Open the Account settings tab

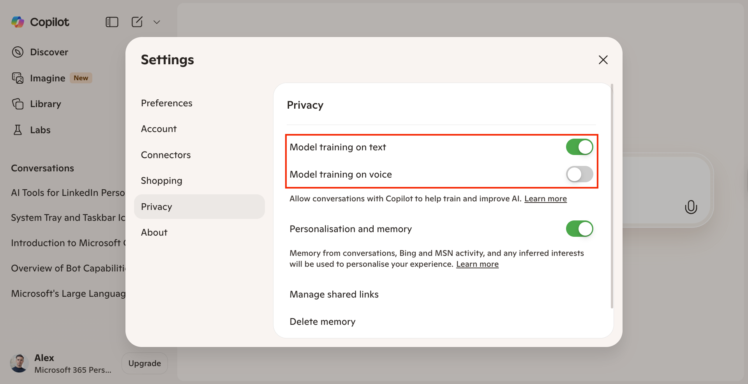199,129
